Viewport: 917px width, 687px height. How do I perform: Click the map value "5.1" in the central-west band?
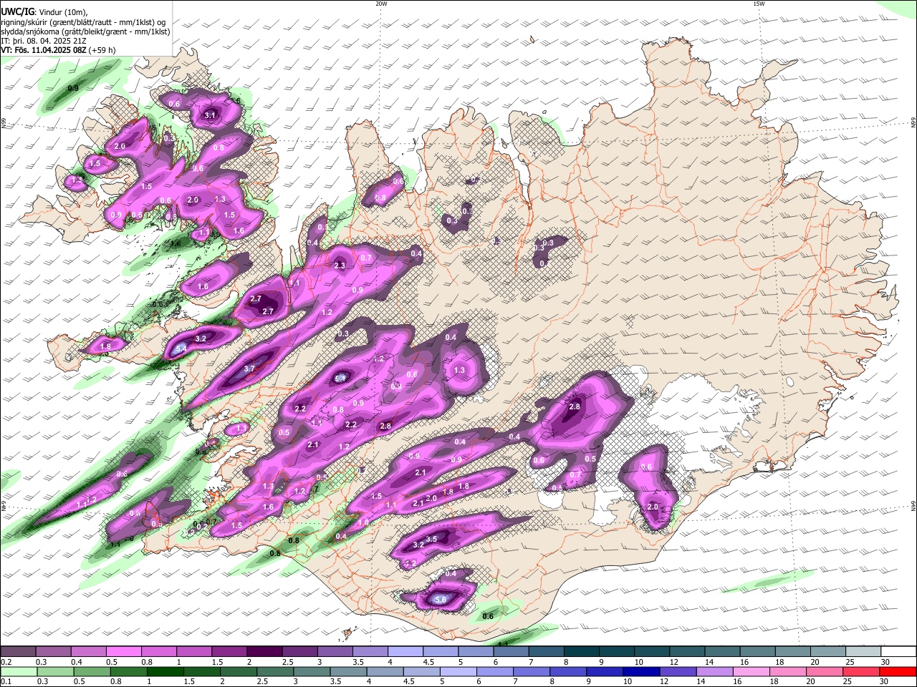click(x=341, y=378)
